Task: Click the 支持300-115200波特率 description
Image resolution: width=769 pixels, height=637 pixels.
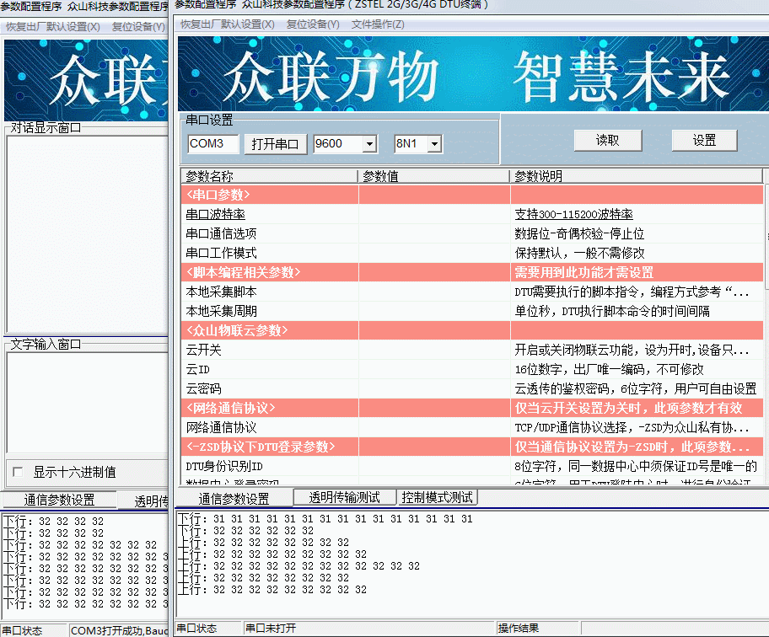Action: 573,214
